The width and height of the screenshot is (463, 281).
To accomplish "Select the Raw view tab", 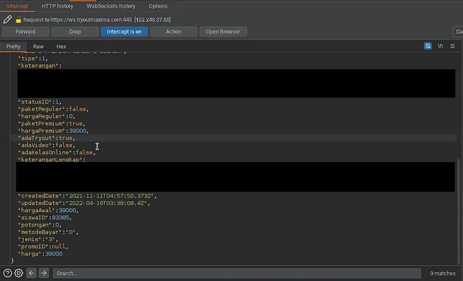I will pos(39,46).
